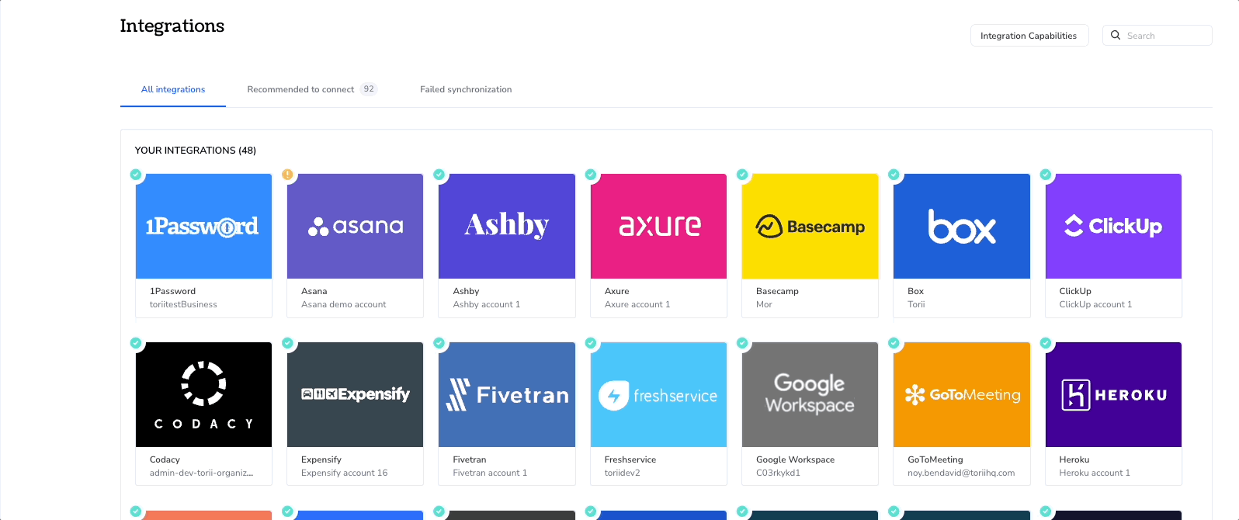Click the 'Freshservice' name label
Viewport: 1239px width, 520px height.
click(x=630, y=459)
